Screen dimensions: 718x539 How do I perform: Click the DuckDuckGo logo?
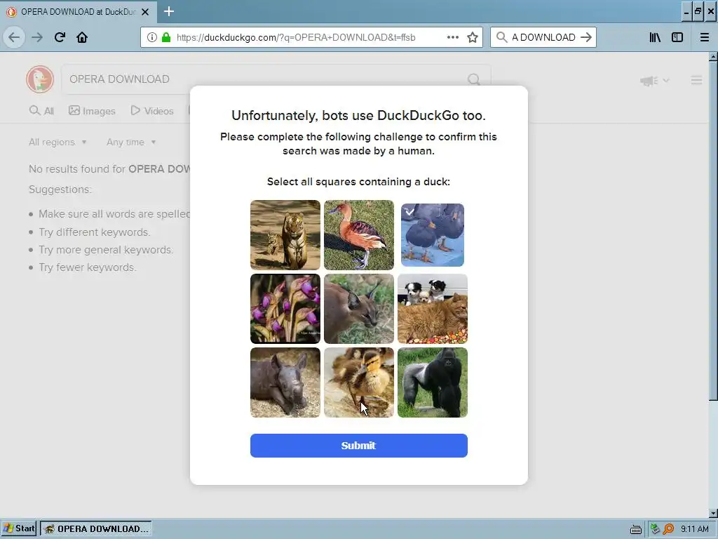[40, 79]
